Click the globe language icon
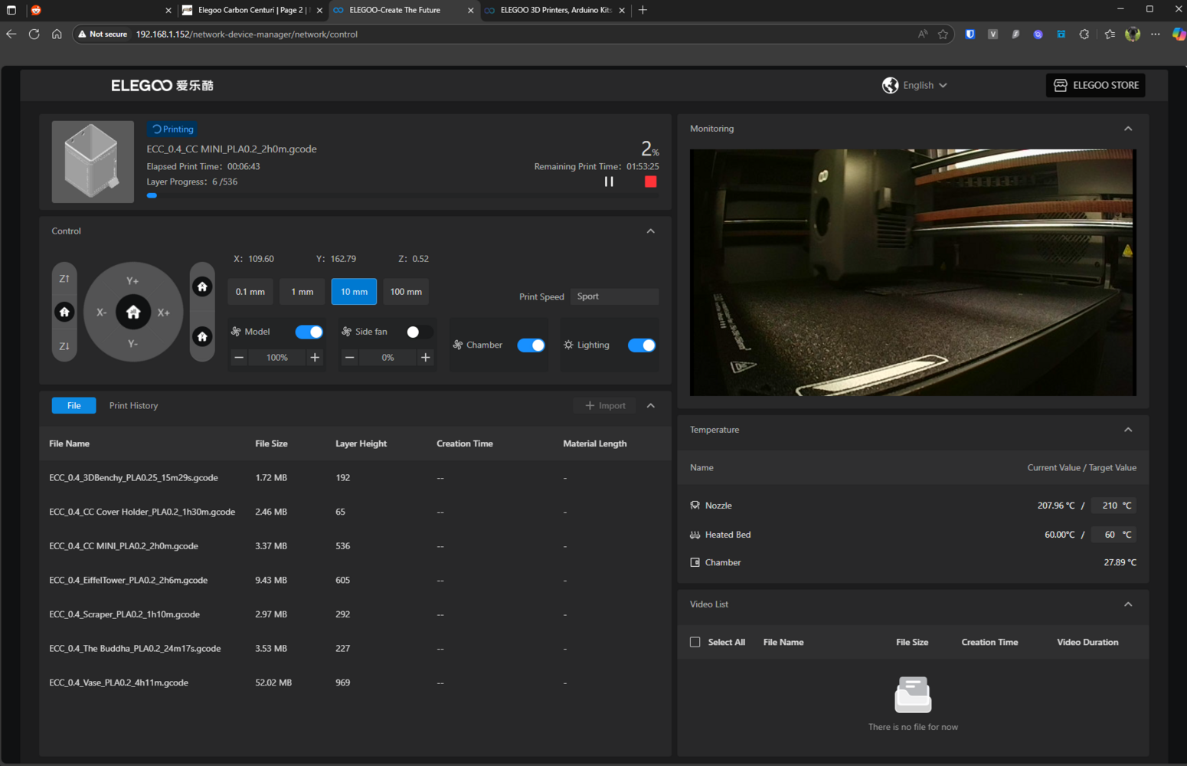 [890, 85]
